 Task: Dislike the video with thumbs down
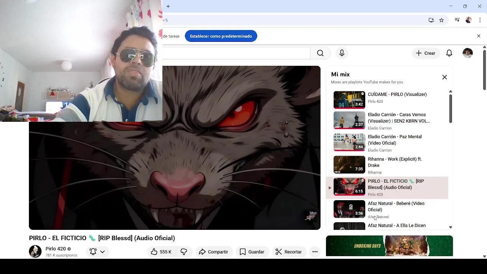[184, 252]
